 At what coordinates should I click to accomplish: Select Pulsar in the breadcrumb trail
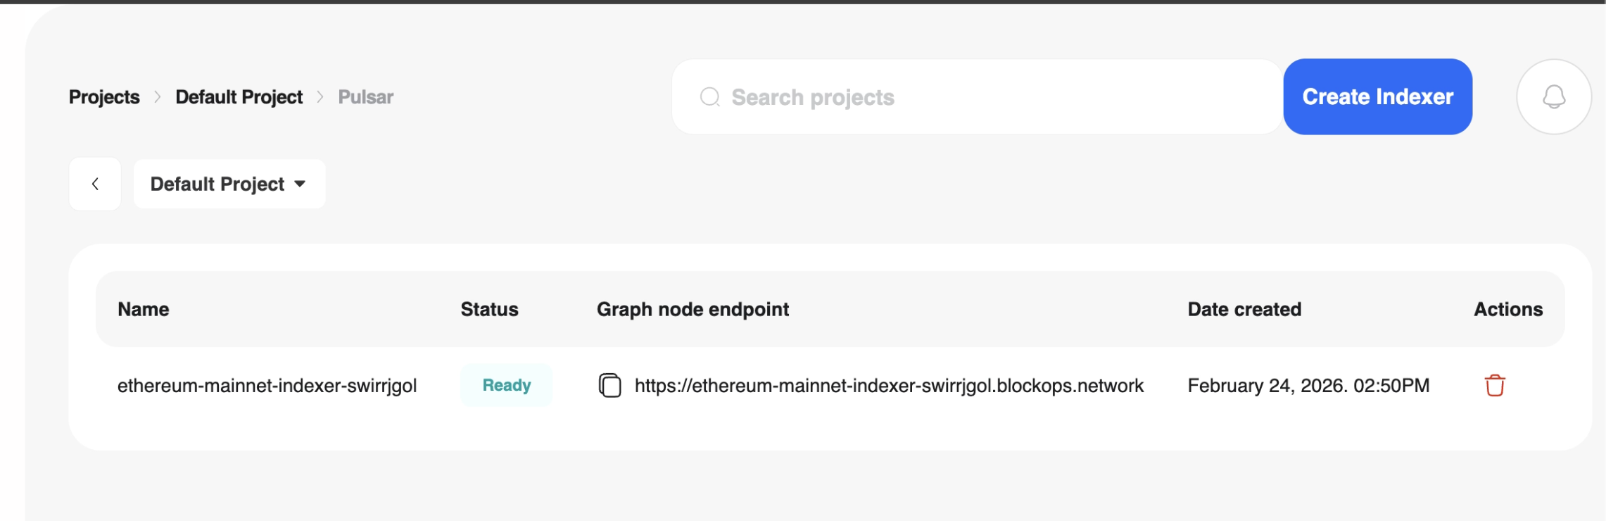point(365,96)
